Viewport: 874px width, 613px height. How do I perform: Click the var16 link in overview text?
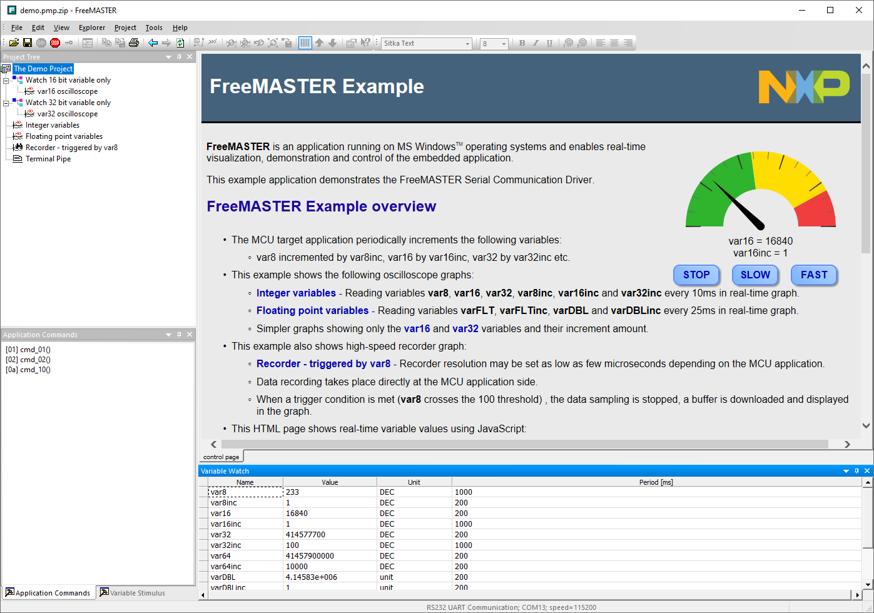[417, 328]
